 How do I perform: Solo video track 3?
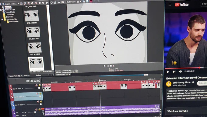pos(41,101)
